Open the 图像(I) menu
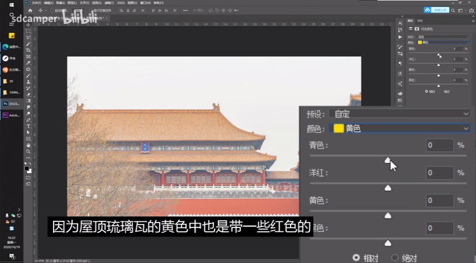The image size is (476, 263). (x=60, y=3)
